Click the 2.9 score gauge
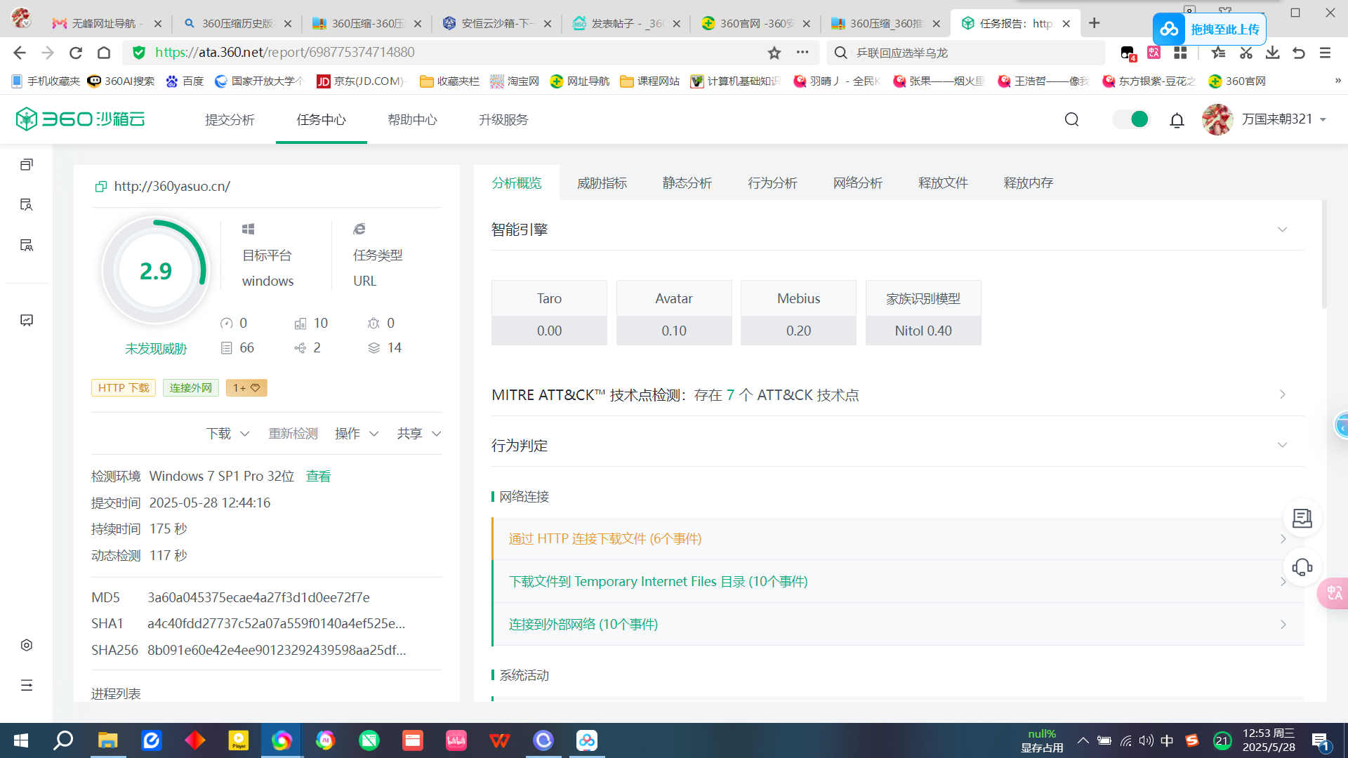The image size is (1348, 758). (155, 270)
